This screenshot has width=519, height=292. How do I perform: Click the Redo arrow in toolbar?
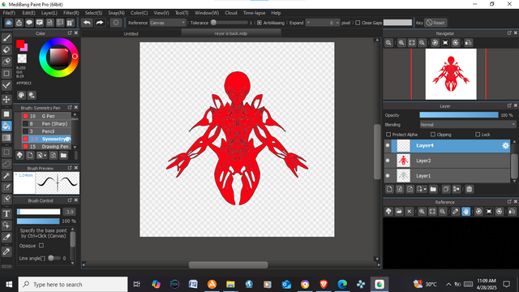pyautogui.click(x=99, y=23)
